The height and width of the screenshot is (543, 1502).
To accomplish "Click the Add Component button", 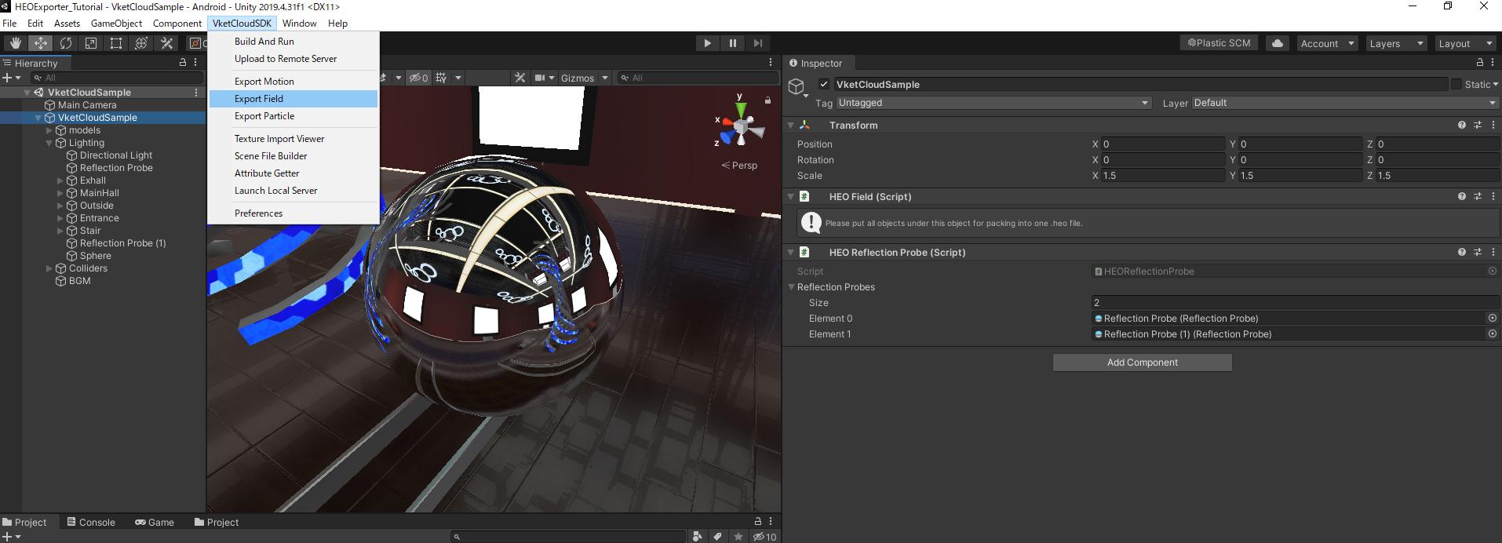I will [1142, 363].
